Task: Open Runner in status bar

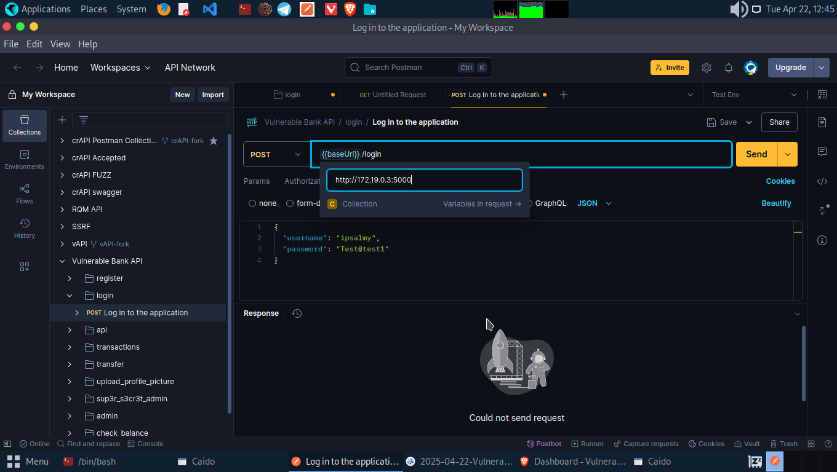Action: (587, 444)
